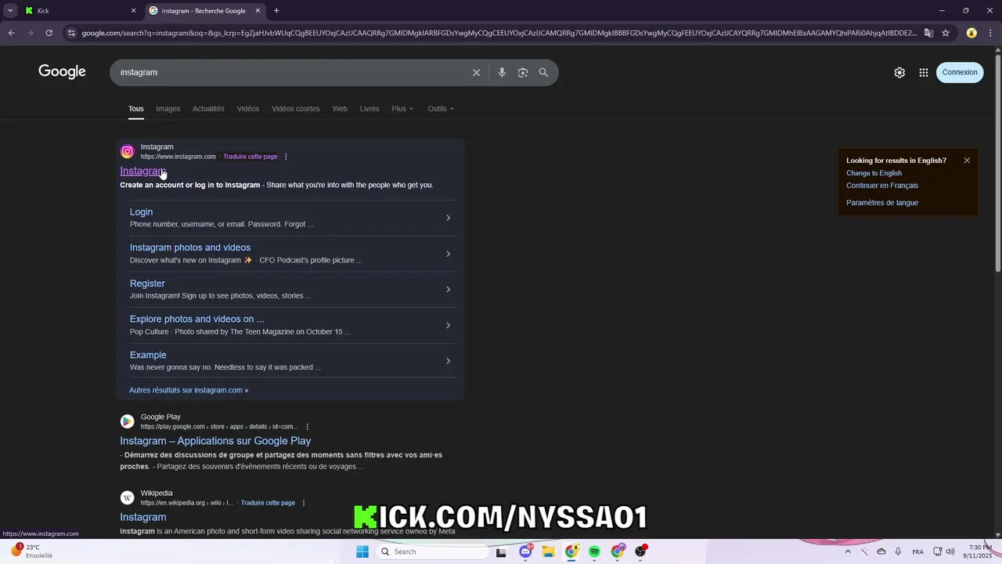1002x564 pixels.
Task: Dismiss the English results suggestion box
Action: pyautogui.click(x=967, y=161)
